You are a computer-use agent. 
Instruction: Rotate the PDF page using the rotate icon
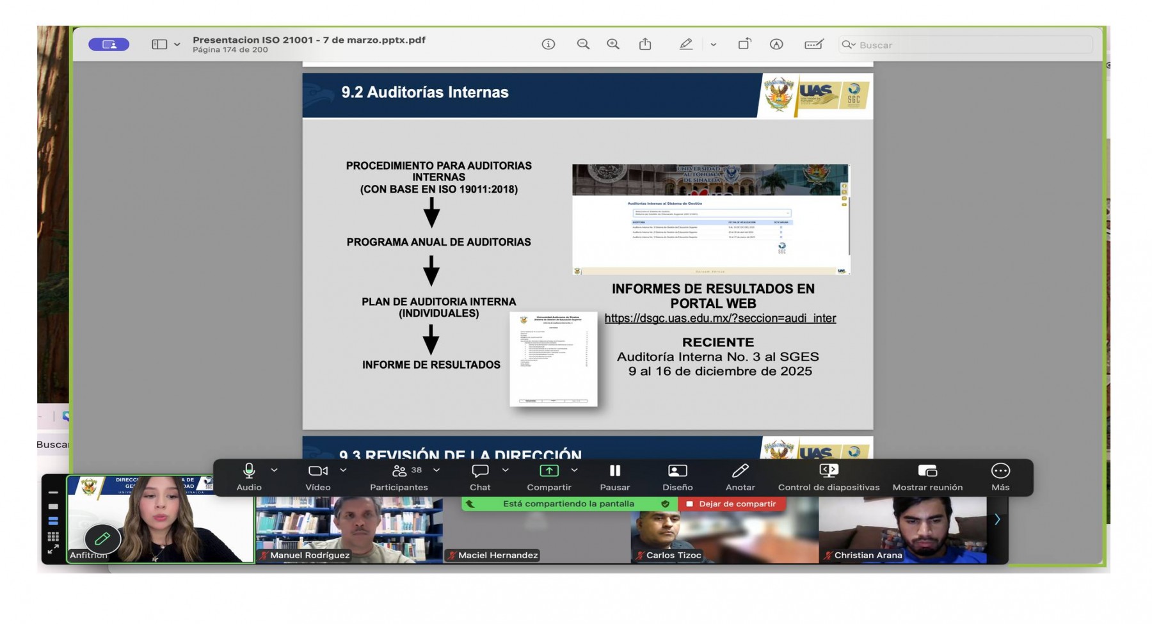pyautogui.click(x=745, y=44)
